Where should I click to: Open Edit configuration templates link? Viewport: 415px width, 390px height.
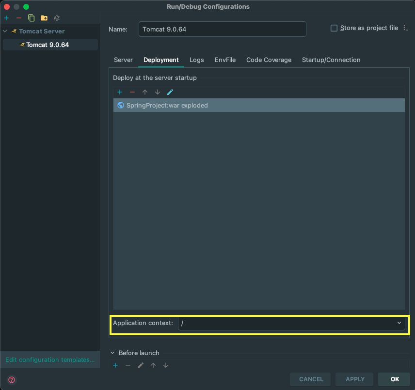tap(50, 359)
